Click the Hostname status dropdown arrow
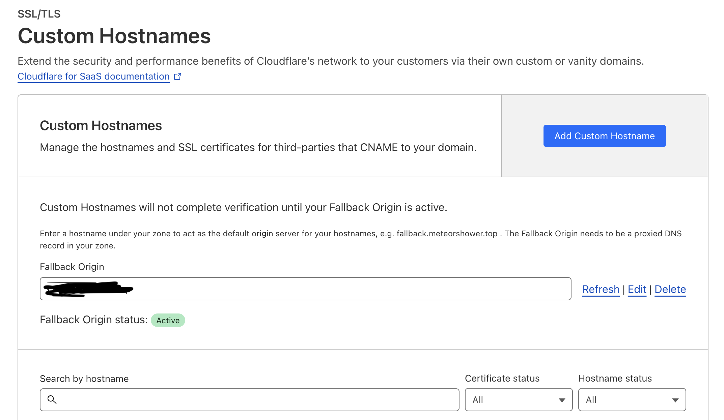Viewport: 724px width, 420px height. (675, 400)
